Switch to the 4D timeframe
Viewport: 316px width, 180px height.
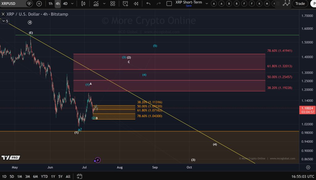[65, 4]
